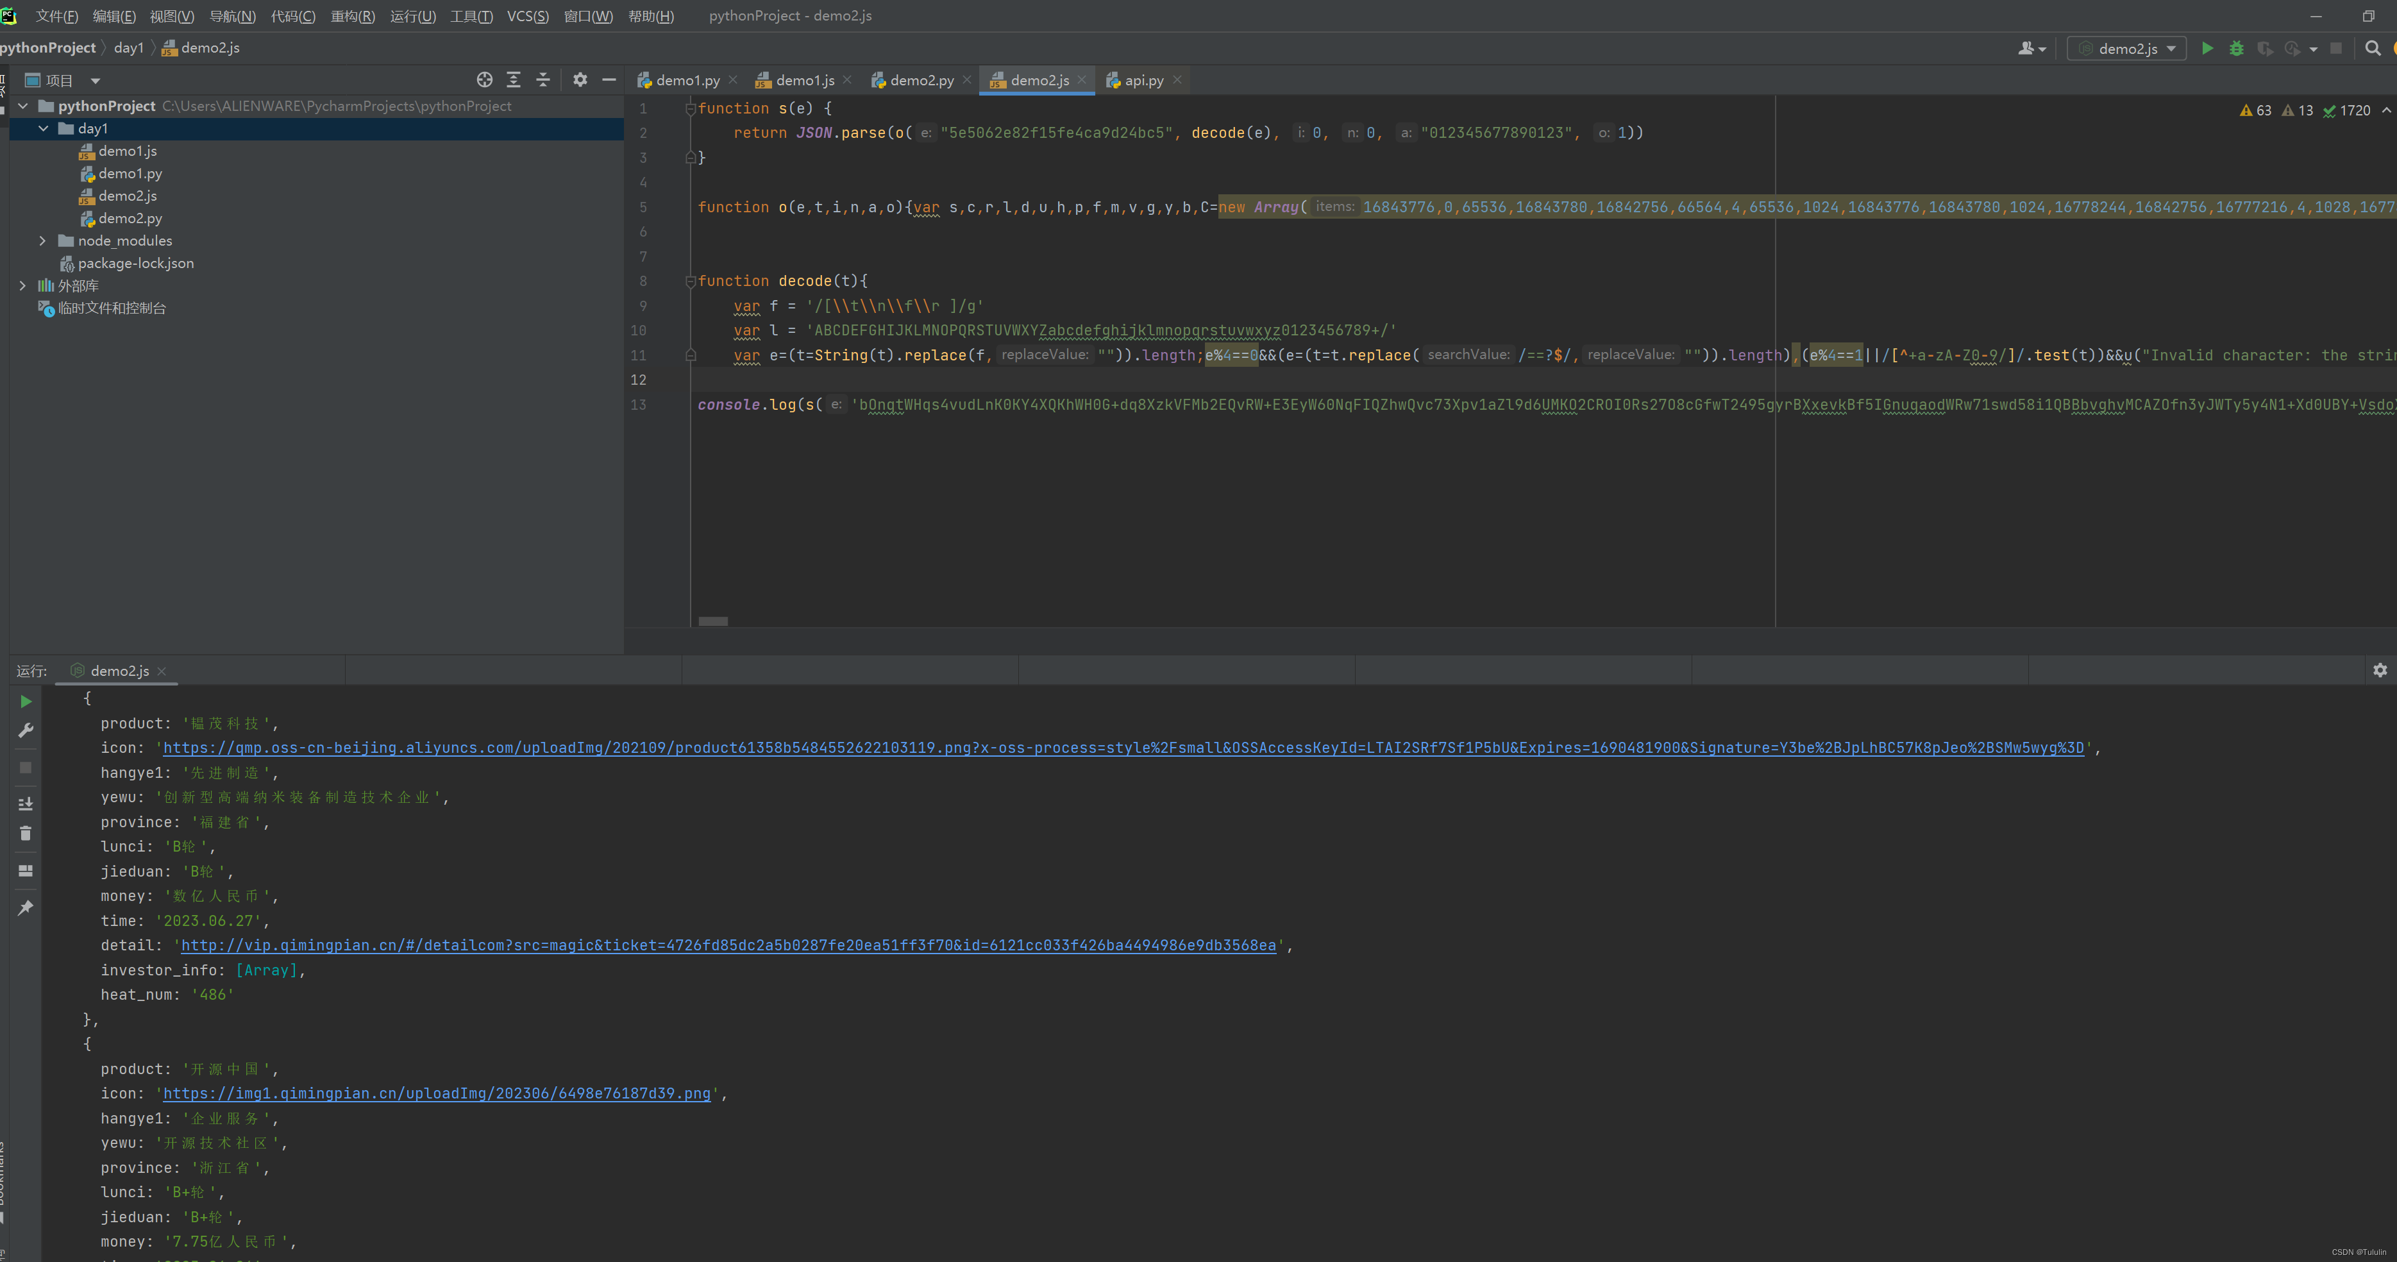Expand inspections widget chevron
Image resolution: width=2397 pixels, height=1262 pixels.
point(2386,110)
